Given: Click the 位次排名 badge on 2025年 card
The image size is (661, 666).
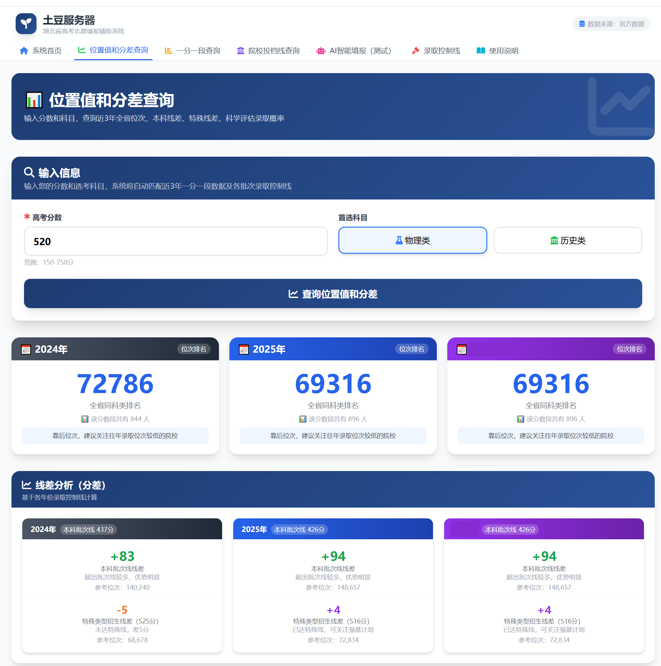Looking at the screenshot, I should tap(412, 349).
